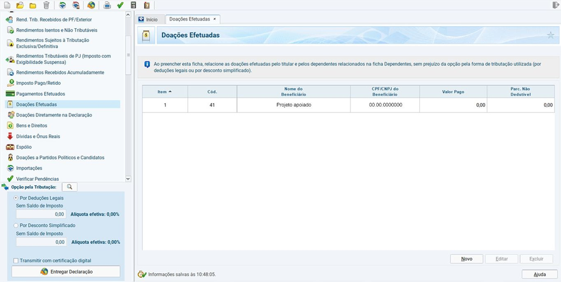Create a new declaration with blank page icon
This screenshot has width=561, height=282.
(x=7, y=5)
